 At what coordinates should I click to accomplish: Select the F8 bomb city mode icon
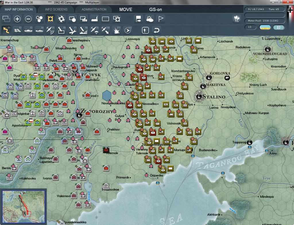84,30
